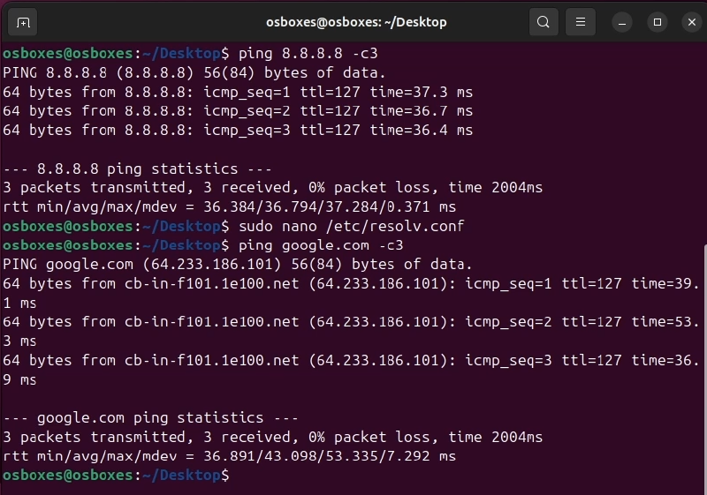
Task: Click the last empty prompt line
Action: [x=116, y=476]
